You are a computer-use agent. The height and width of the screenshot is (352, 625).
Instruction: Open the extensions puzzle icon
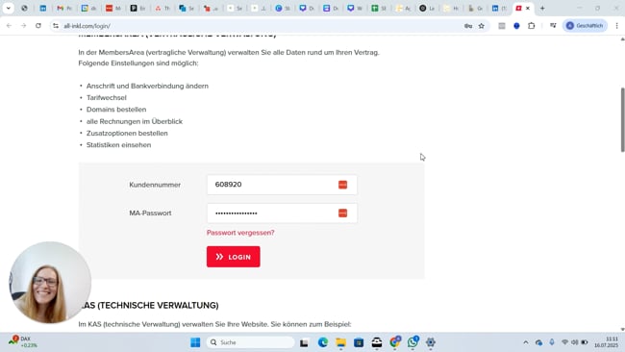point(532,26)
